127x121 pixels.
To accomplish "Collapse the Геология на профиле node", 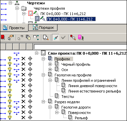I will [x=43, y=75].
